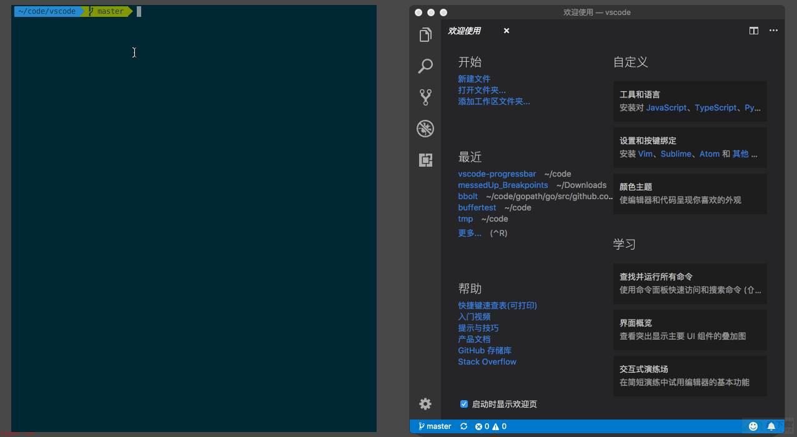Click ~/code/vscode path segment in terminal

coord(47,11)
